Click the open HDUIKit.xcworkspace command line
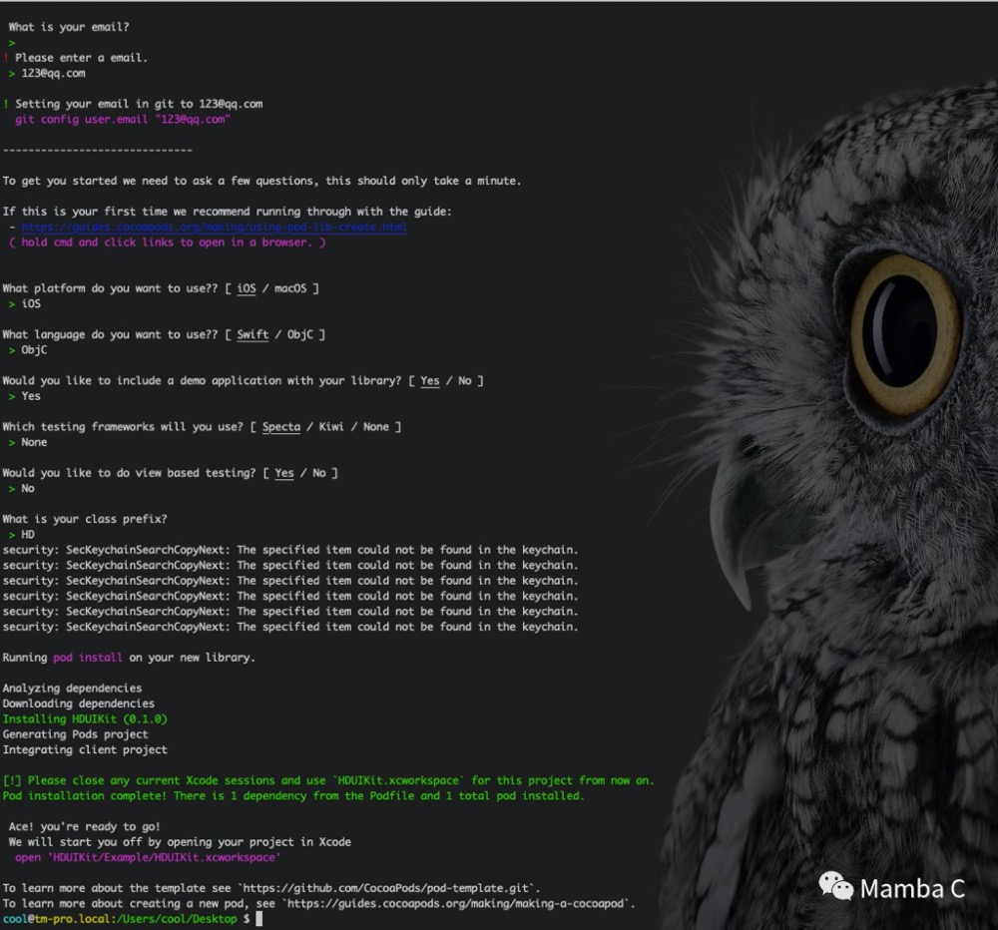998x930 pixels. [x=148, y=857]
